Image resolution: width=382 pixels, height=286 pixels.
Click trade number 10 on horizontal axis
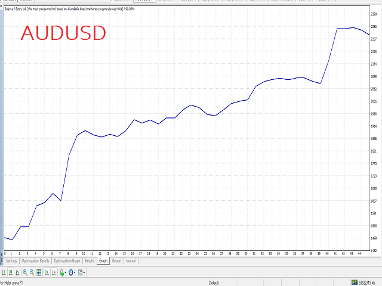84,253
